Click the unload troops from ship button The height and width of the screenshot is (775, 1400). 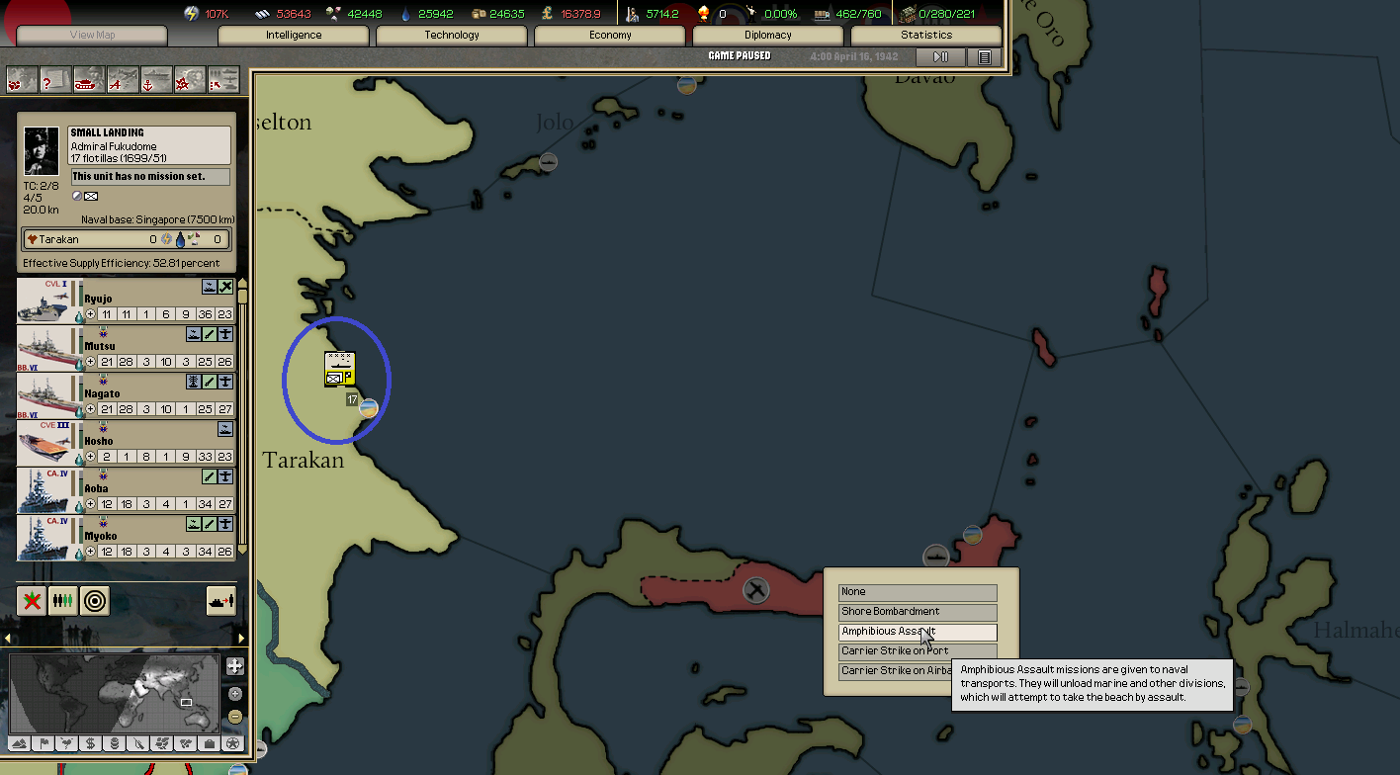pyautogui.click(x=219, y=600)
